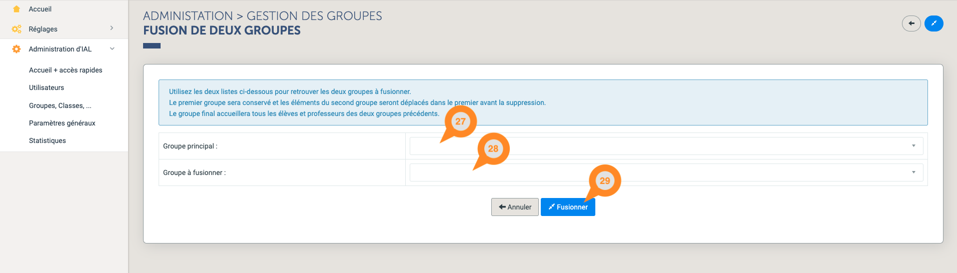Viewport: 957px width, 273px height.
Task: Click the Groupe principal label
Action: coord(190,146)
